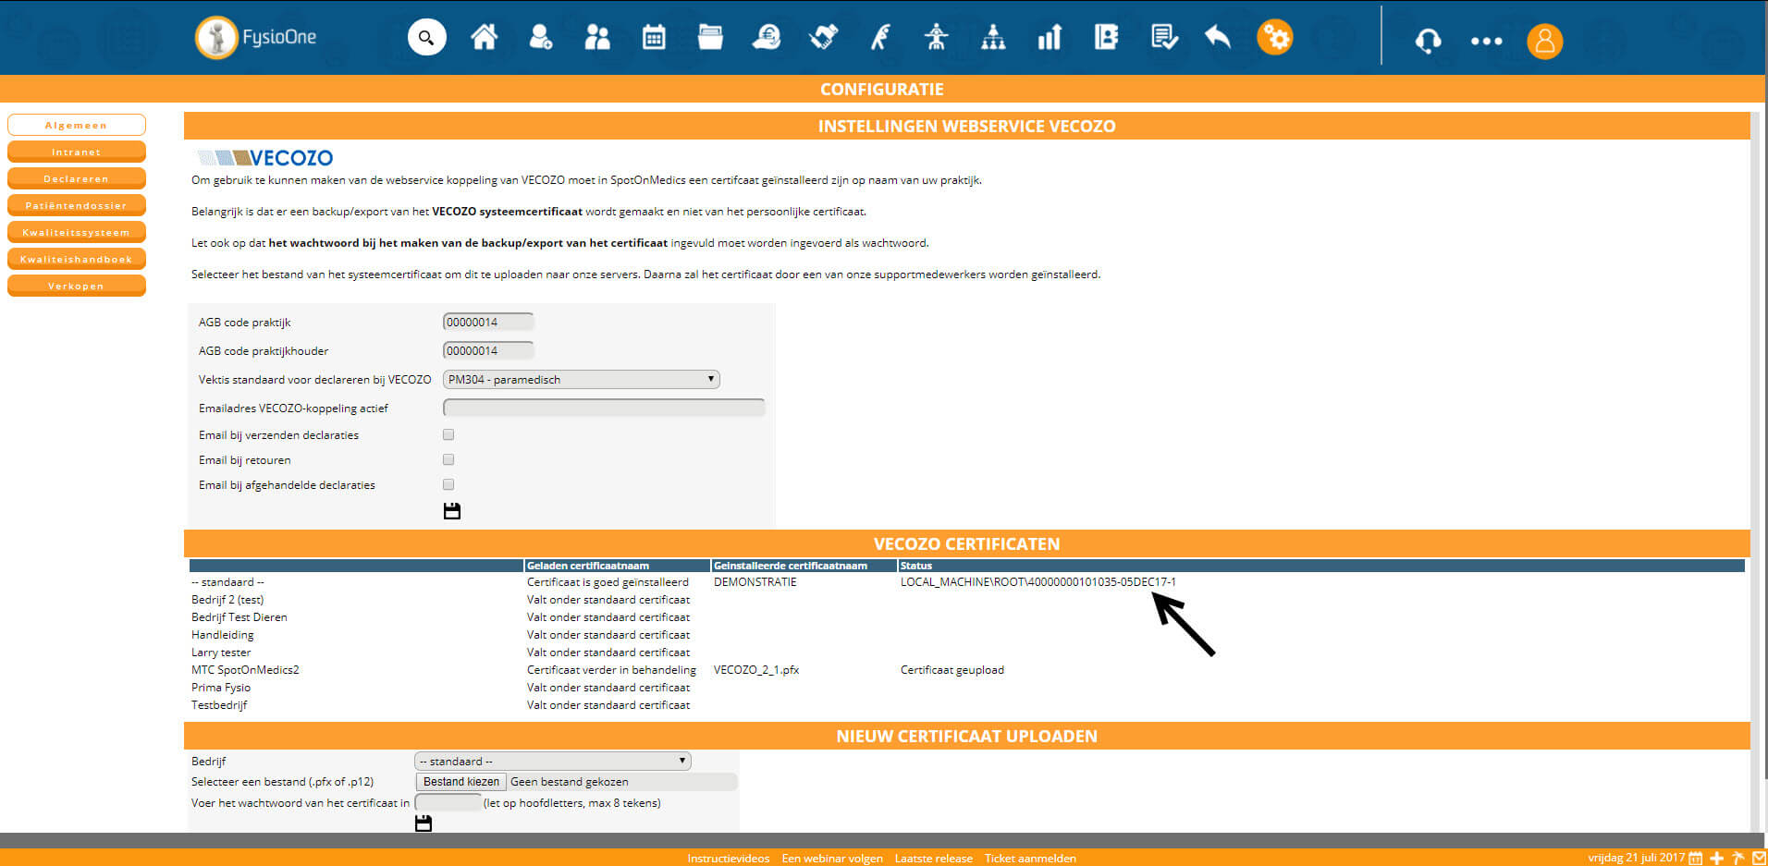Open the Kwaliteitshandboek section
The height and width of the screenshot is (866, 1768).
(76, 259)
